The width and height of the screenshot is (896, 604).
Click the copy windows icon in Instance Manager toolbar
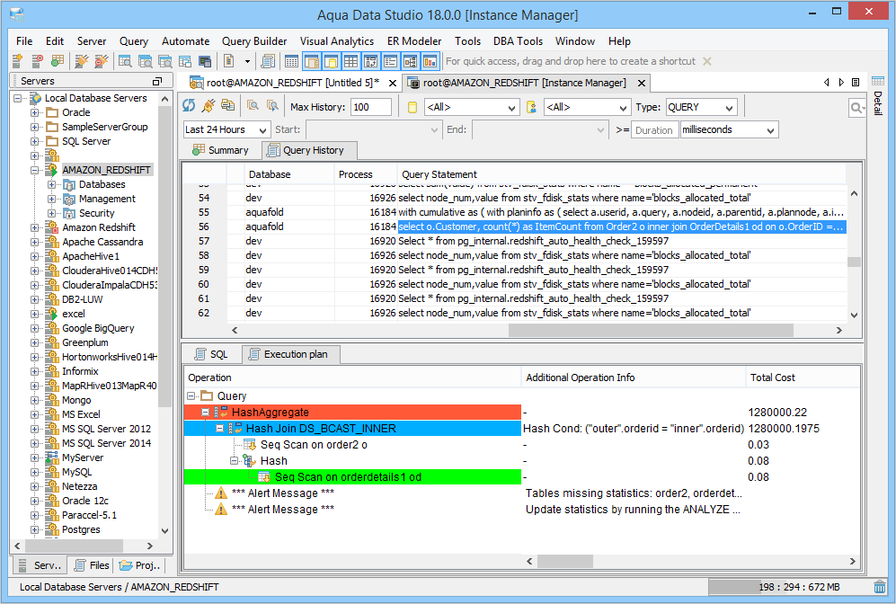coord(228,106)
